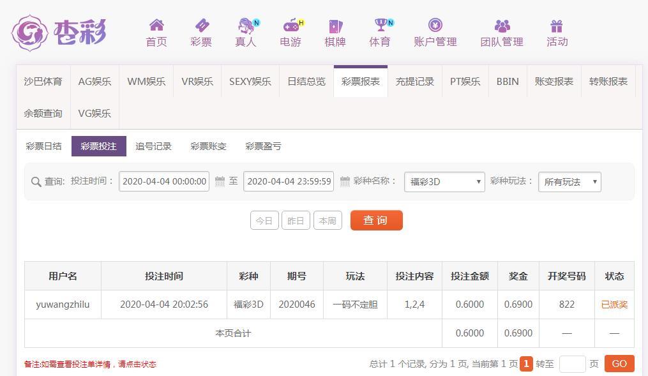The height and width of the screenshot is (376, 648).
Task: Click 用户名 column header
Action: pos(63,276)
